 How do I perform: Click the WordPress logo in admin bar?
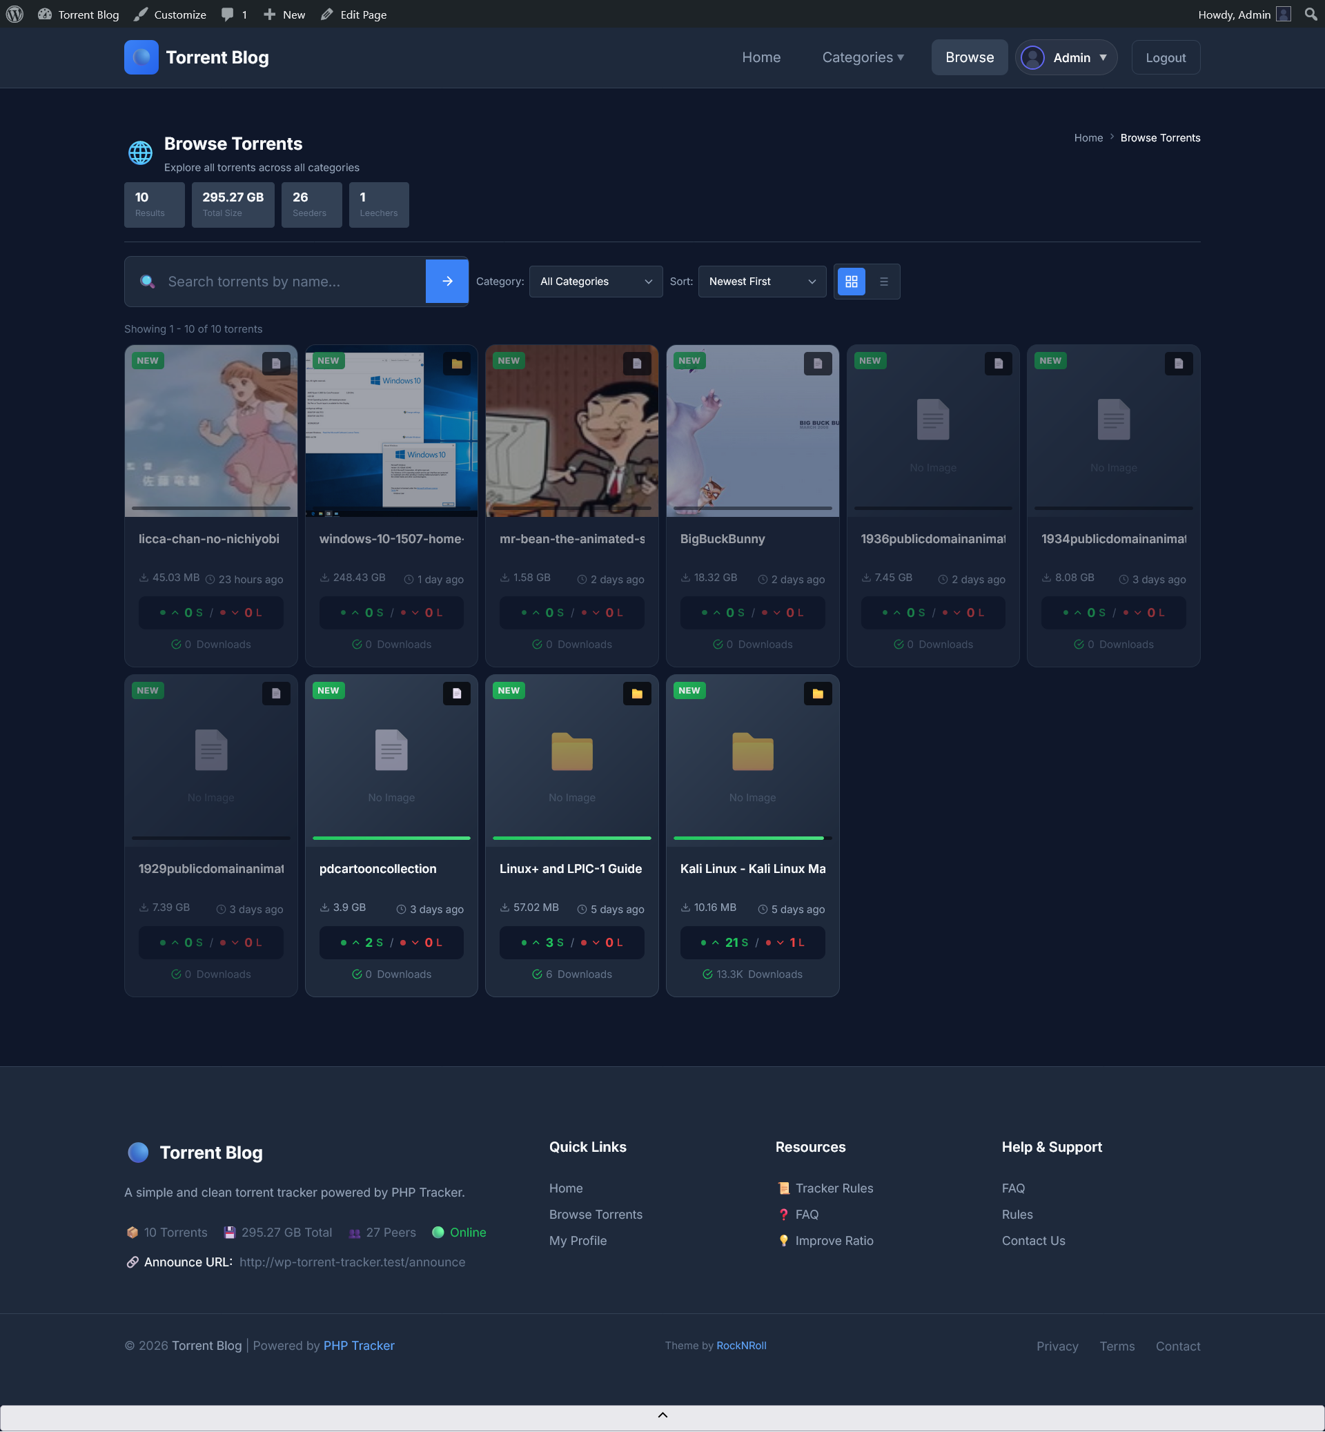pyautogui.click(x=14, y=14)
